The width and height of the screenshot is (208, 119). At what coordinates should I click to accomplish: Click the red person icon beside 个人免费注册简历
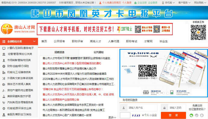click(x=100, y=3)
